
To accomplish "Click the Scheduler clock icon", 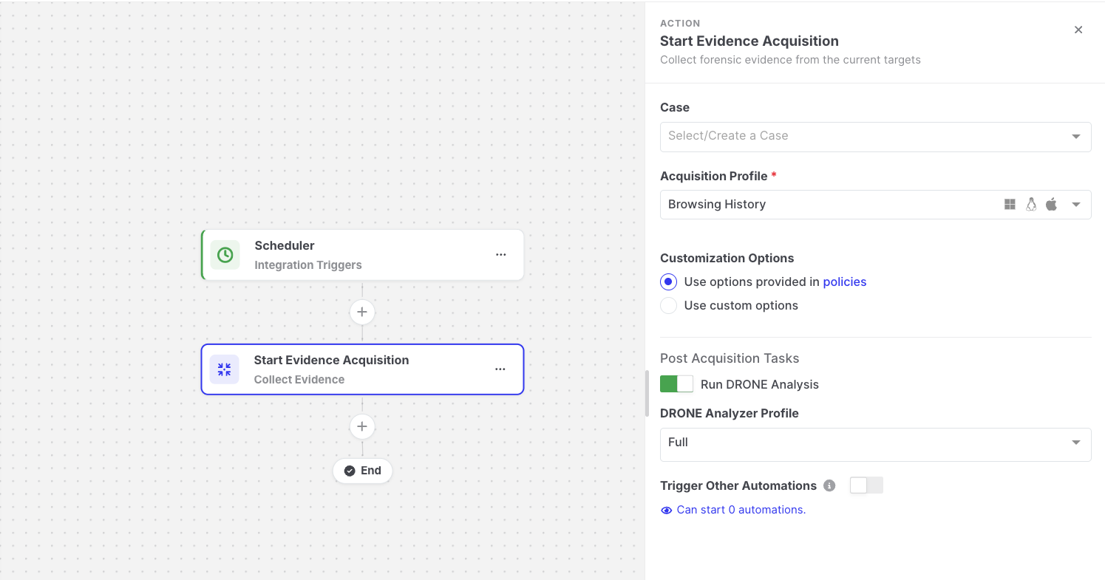I will (225, 255).
